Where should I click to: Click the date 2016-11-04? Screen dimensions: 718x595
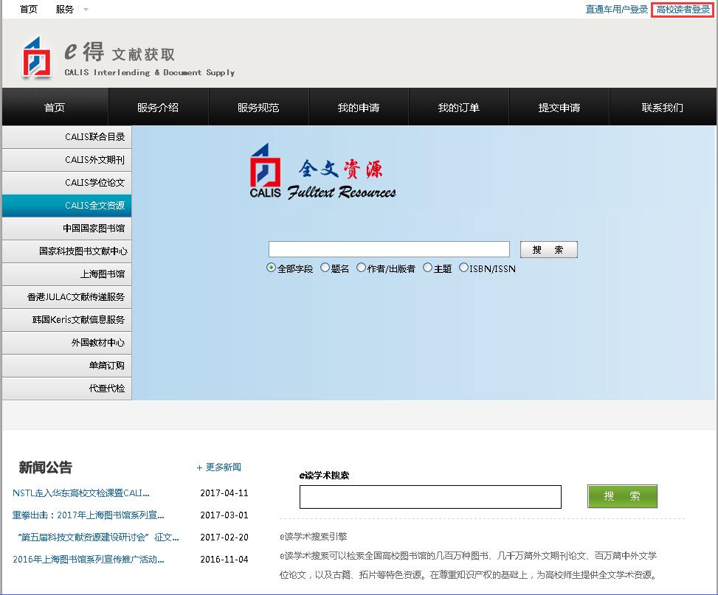point(224,559)
